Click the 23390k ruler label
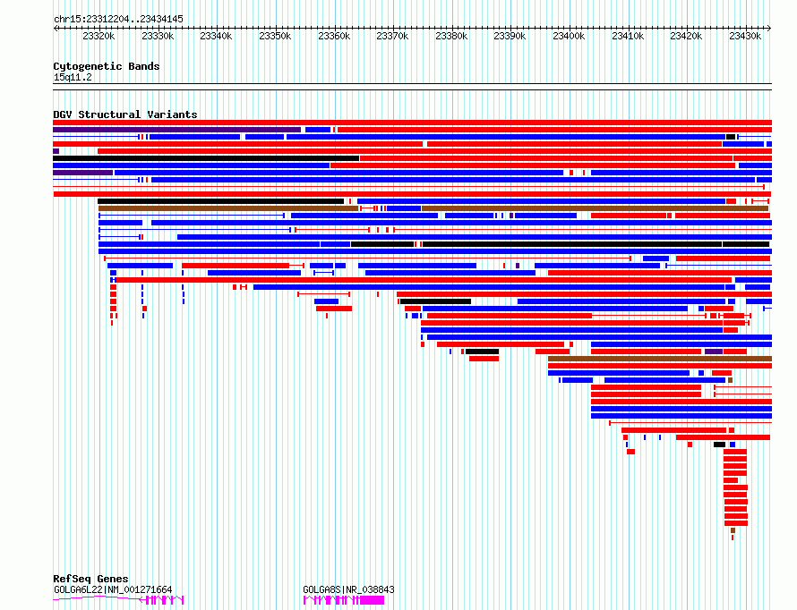 point(510,37)
